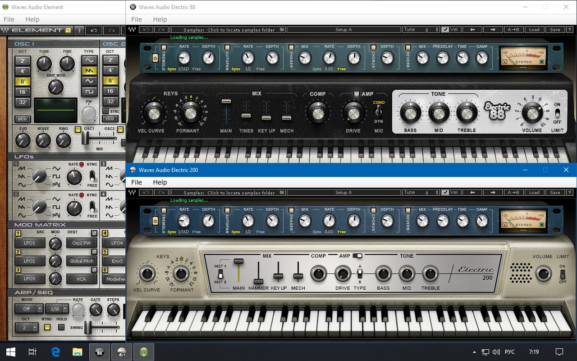
Task: Open the ARP/SEQ Mode dropdown showing Off
Action: [x=29, y=309]
